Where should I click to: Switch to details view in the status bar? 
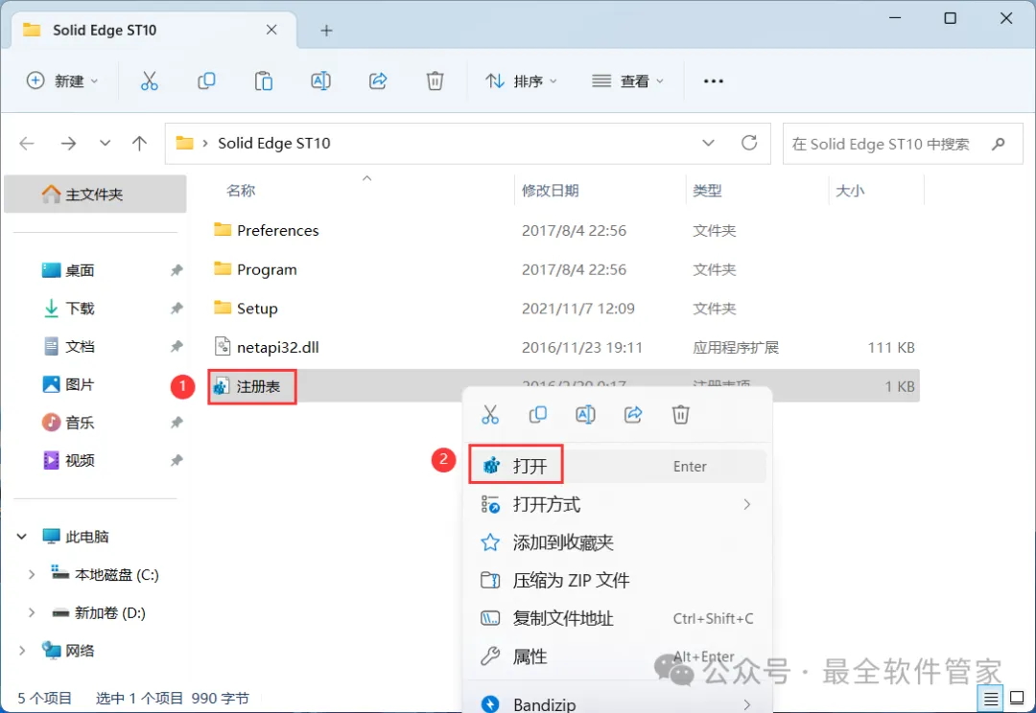tap(990, 698)
